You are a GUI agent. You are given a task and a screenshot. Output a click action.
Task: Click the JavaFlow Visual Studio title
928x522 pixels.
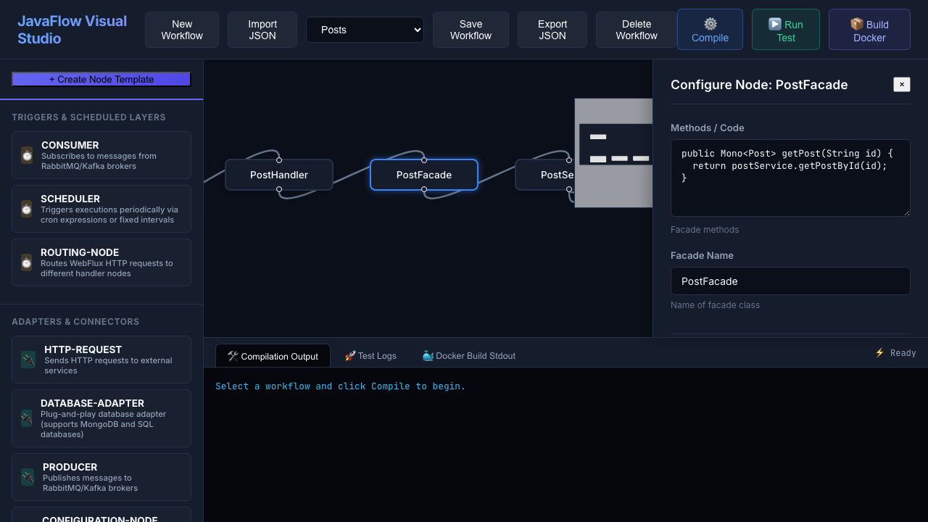point(72,30)
